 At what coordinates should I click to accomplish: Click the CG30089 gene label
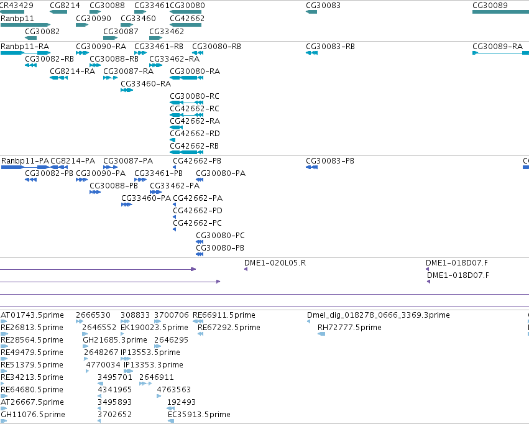click(490, 6)
